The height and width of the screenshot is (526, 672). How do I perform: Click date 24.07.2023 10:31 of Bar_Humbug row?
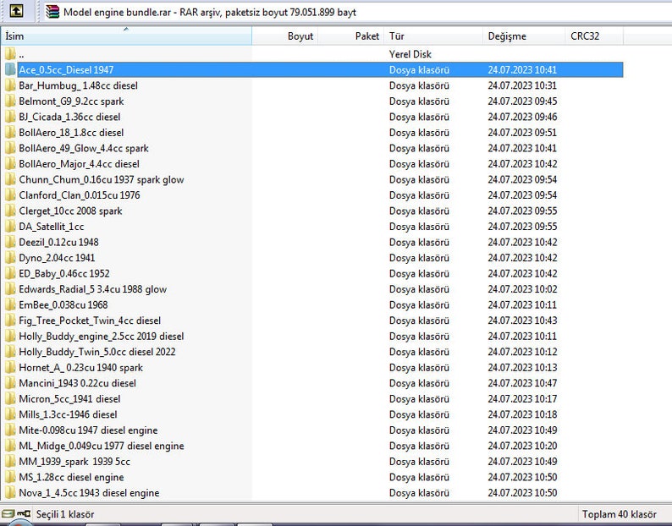coord(522,85)
